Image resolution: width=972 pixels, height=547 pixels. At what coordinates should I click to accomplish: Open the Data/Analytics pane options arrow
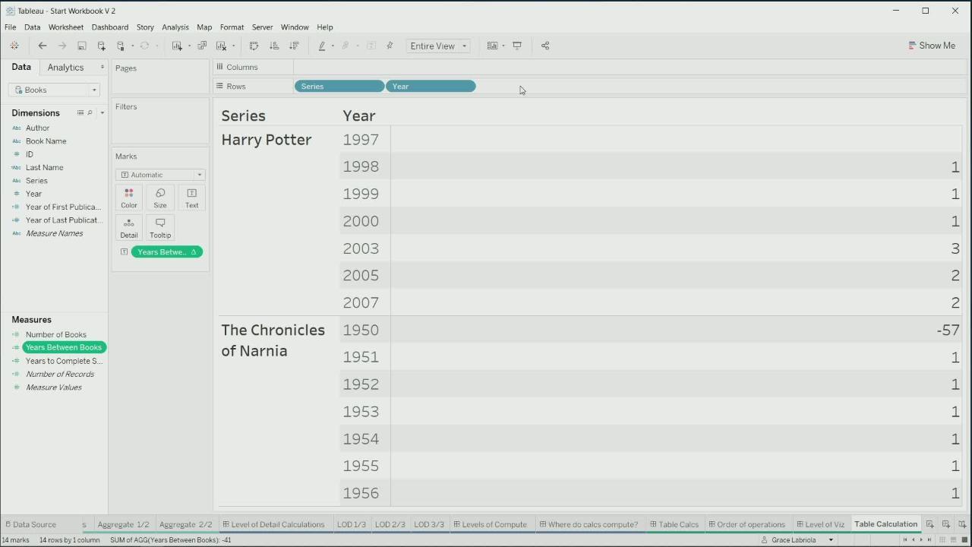pyautogui.click(x=102, y=68)
